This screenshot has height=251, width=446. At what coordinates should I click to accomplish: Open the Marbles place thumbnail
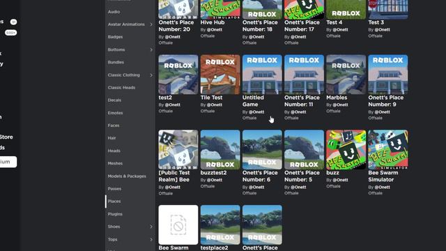pos(346,75)
